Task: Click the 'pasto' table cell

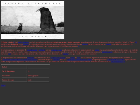Action: [x=38, y=80]
